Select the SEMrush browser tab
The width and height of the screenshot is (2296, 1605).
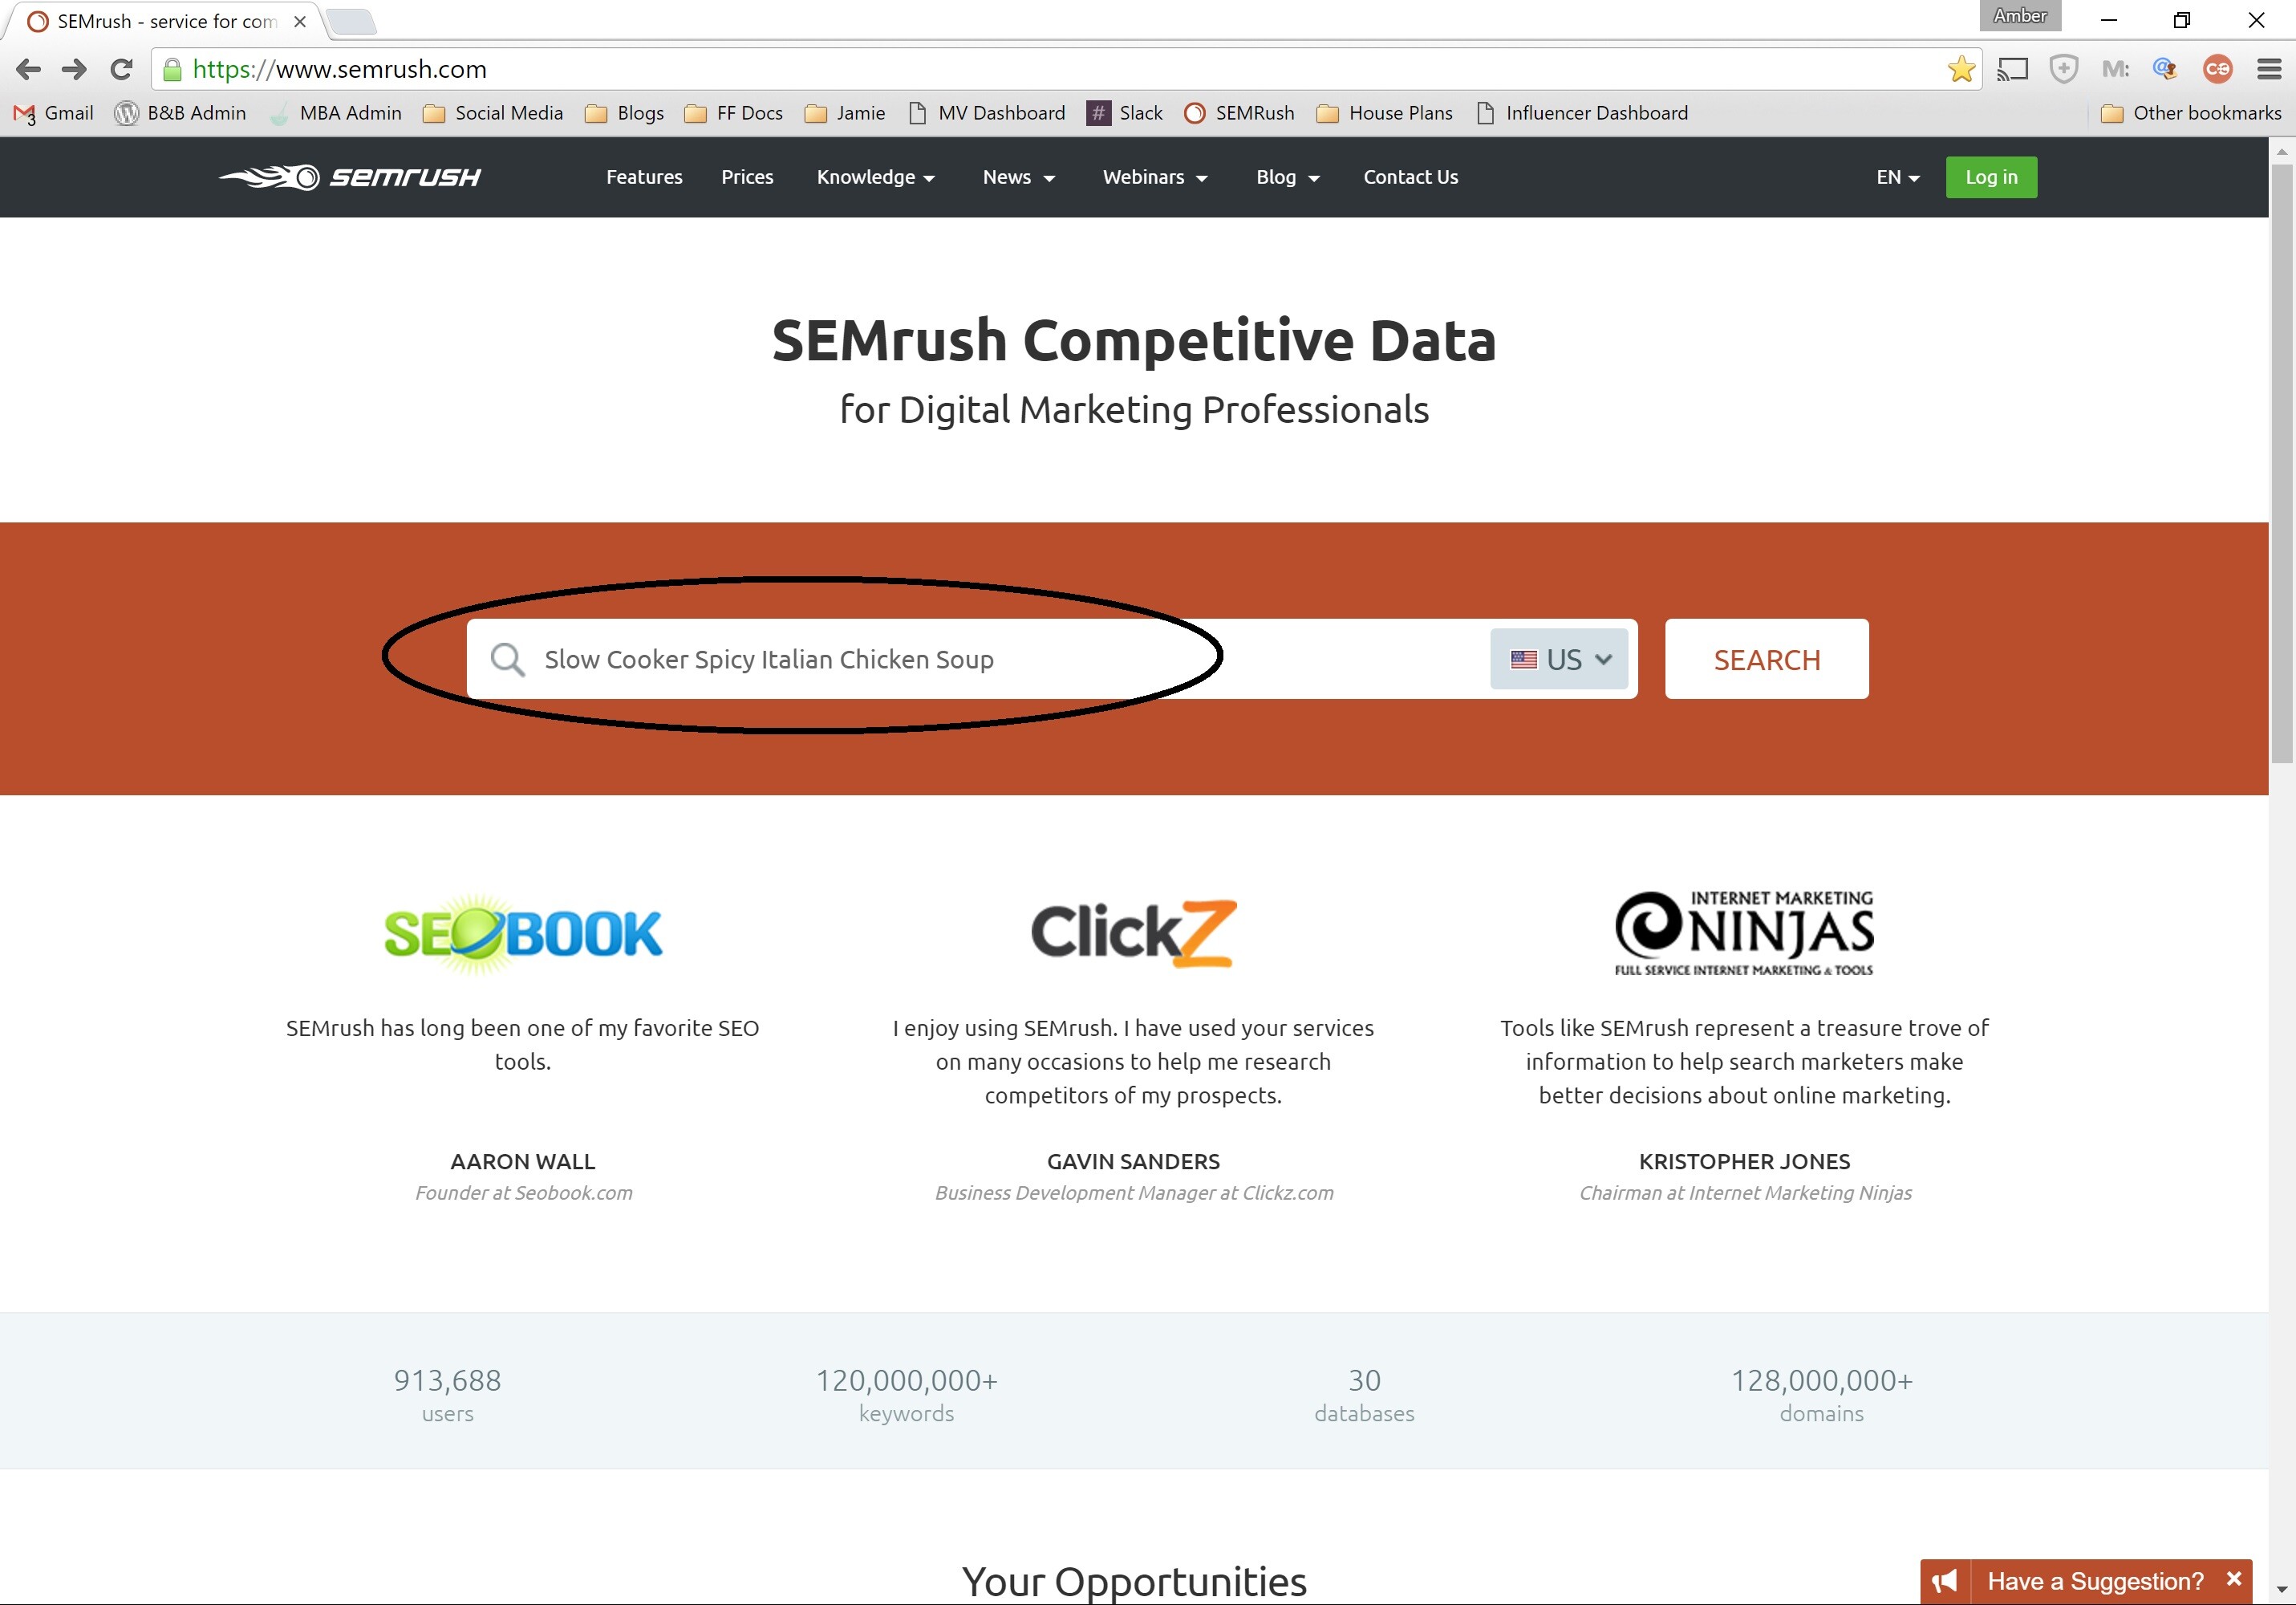tap(165, 21)
